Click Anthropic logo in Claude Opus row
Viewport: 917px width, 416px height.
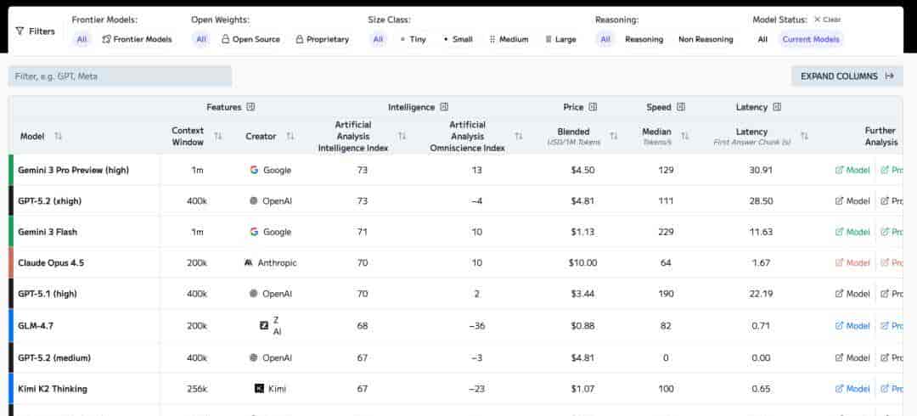tap(249, 262)
